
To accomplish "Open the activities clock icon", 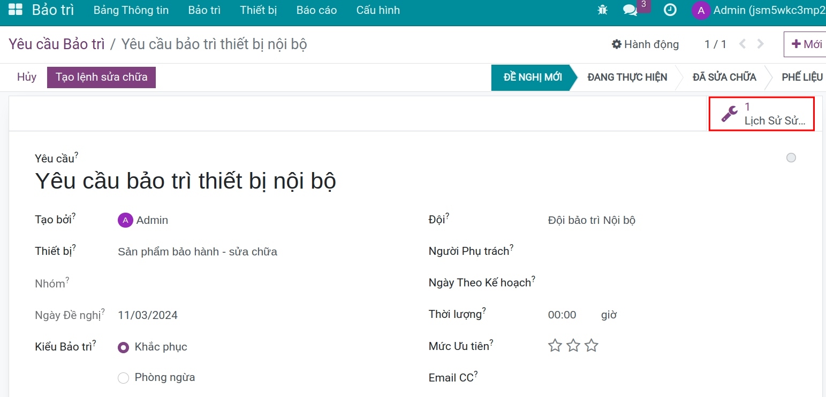I will point(670,10).
